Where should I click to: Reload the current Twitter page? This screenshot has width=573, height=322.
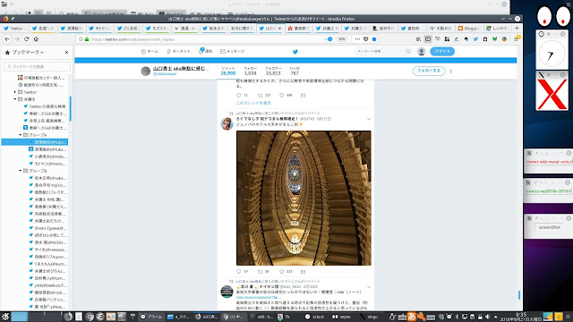(x=26, y=39)
